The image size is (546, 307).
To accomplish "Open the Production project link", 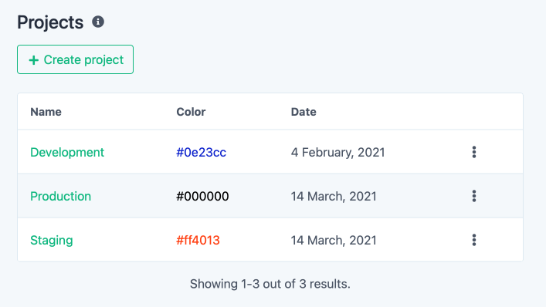I will pyautogui.click(x=60, y=196).
